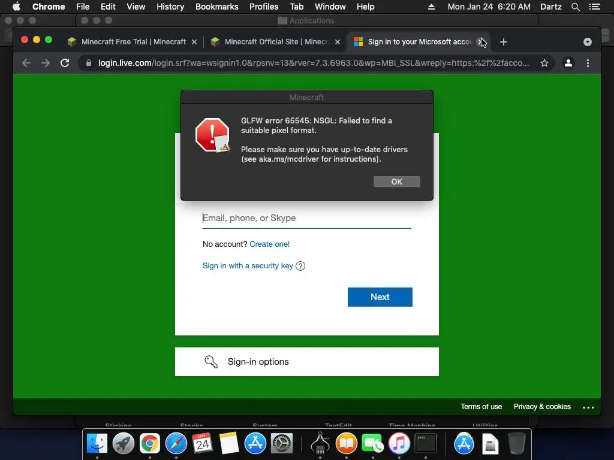Viewport: 614px width, 460px height.
Task: Open the Trash in Dock
Action: pos(516,444)
